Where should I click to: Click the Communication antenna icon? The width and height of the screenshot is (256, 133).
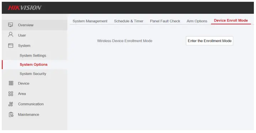pyautogui.click(x=11, y=104)
